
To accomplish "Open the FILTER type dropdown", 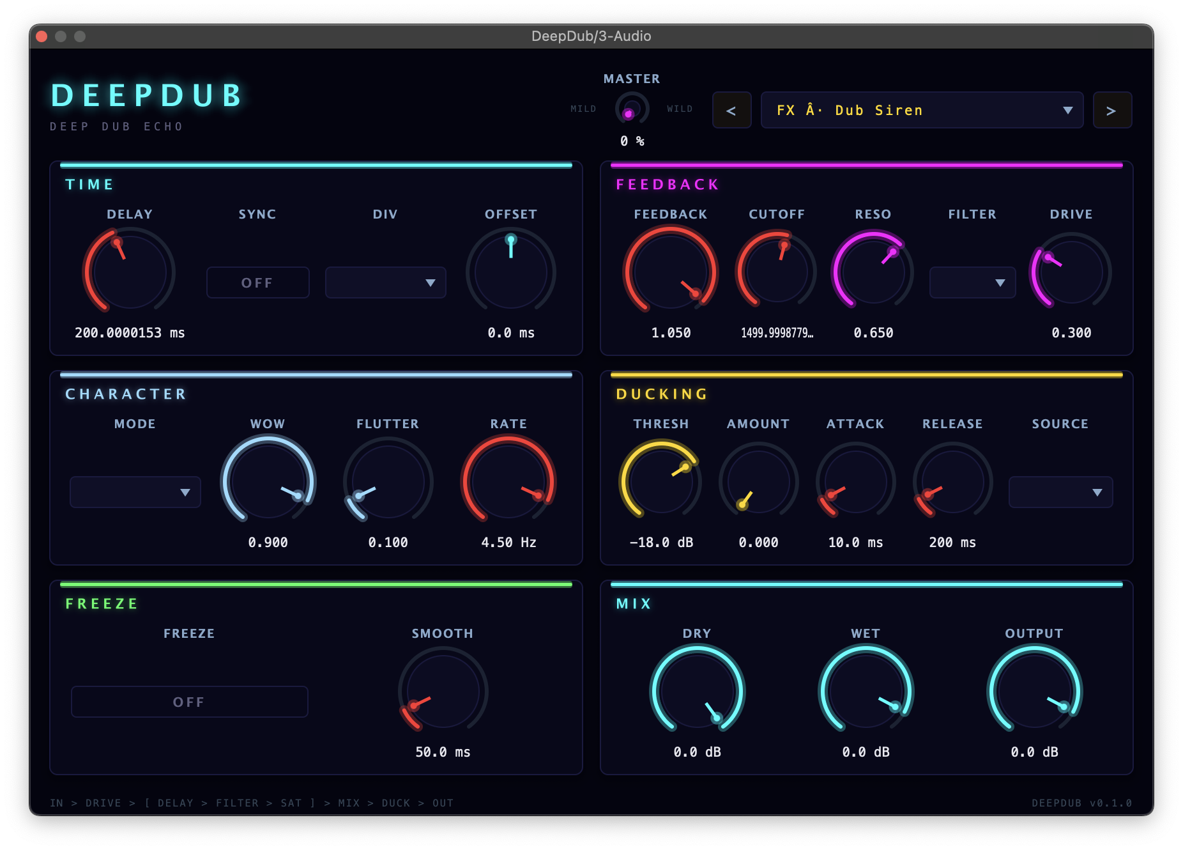I will (972, 282).
